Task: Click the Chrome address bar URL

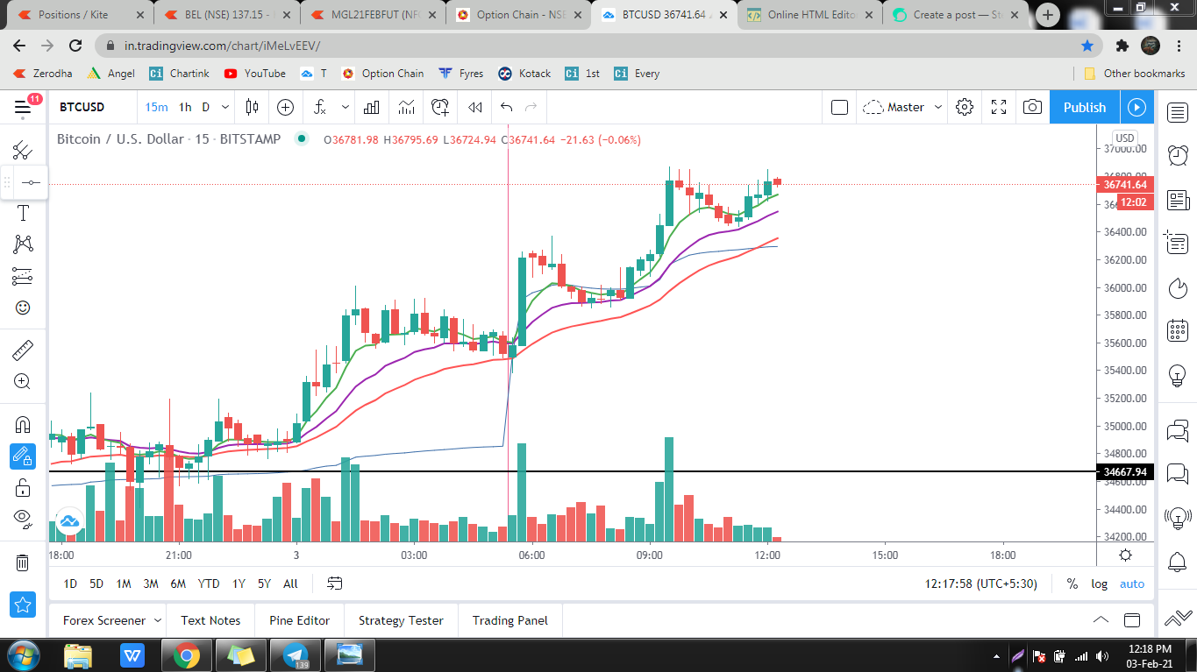Action: (x=223, y=46)
